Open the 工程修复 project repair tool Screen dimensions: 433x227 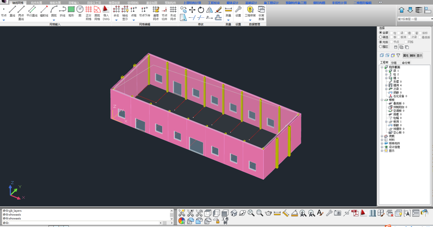[250, 12]
